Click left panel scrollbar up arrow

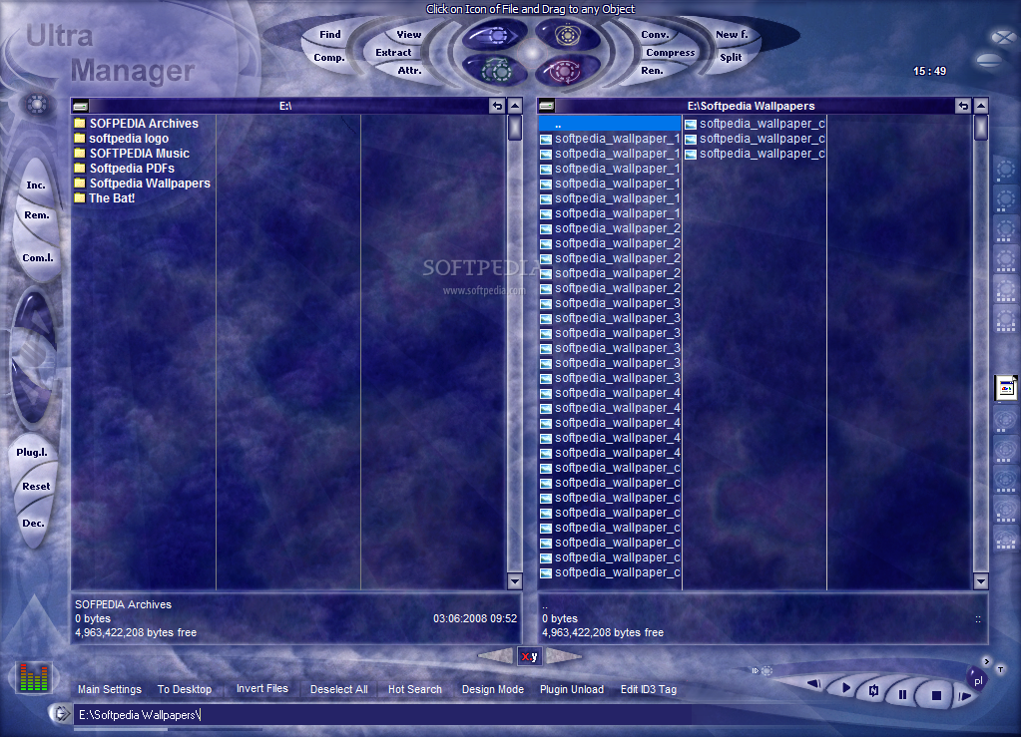coord(515,106)
